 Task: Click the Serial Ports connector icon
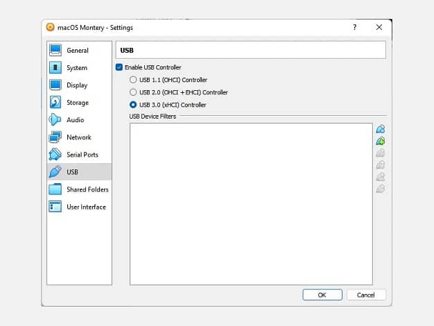pos(55,154)
